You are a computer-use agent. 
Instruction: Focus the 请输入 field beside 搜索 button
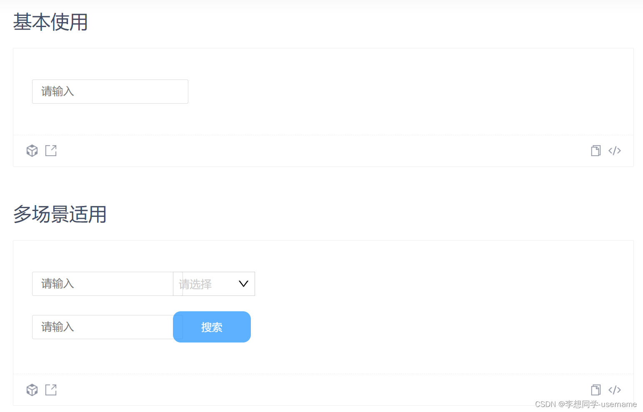click(103, 327)
